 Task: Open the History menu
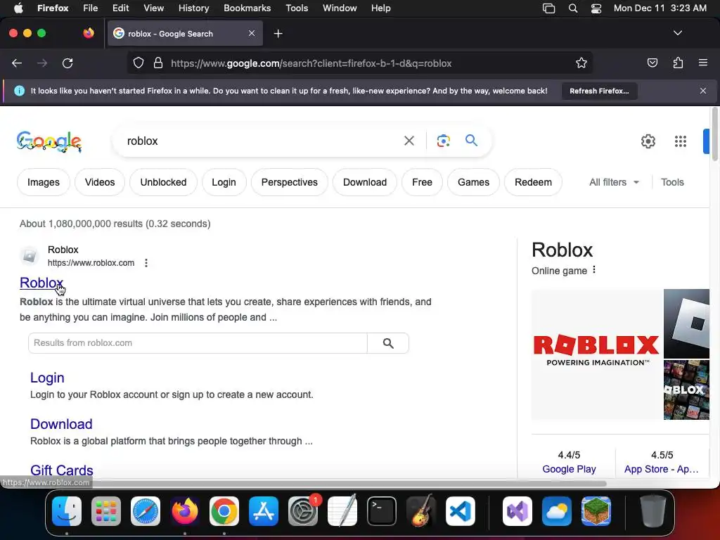click(x=193, y=8)
